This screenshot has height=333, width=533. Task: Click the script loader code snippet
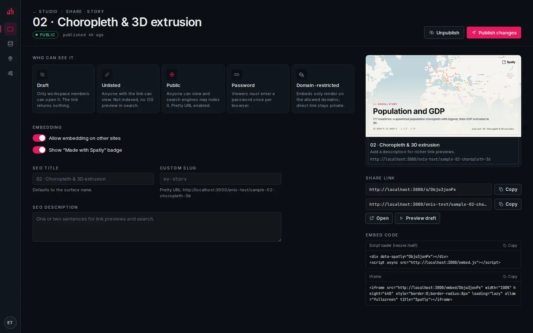443,259
